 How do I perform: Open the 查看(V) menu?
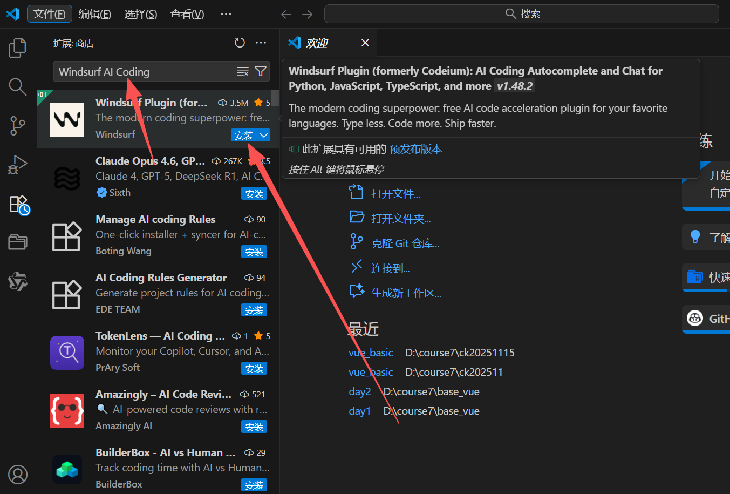click(187, 14)
